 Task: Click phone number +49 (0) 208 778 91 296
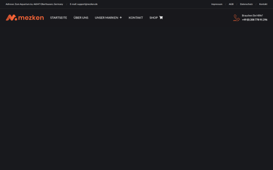[254, 20]
